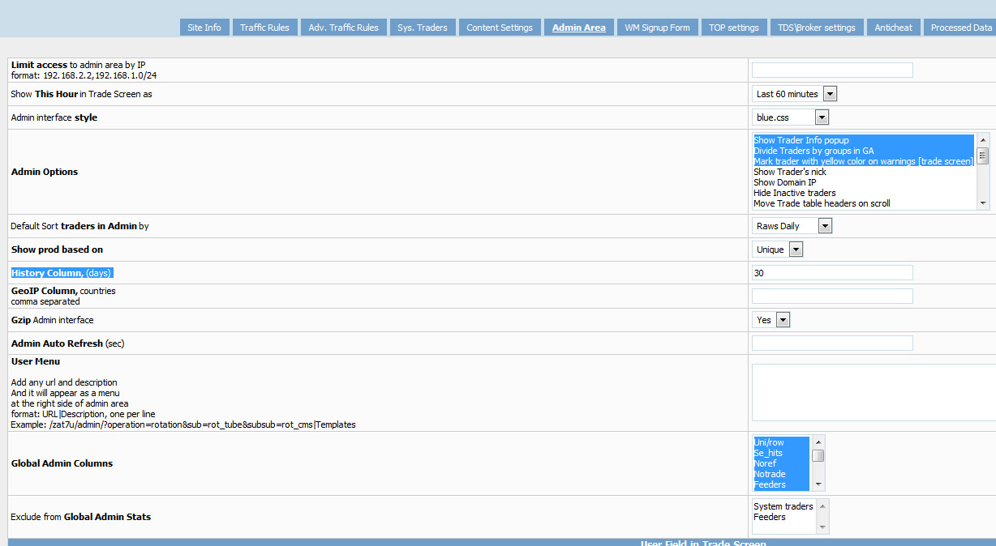Select Feeders in Exclude stats list

770,517
